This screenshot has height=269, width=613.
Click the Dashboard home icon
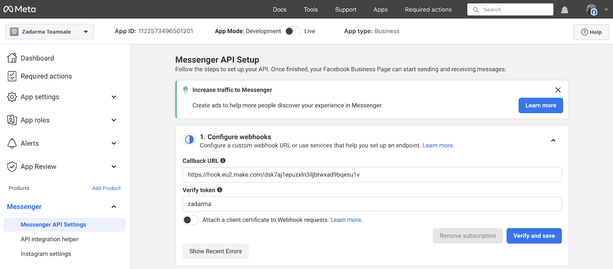tap(12, 58)
